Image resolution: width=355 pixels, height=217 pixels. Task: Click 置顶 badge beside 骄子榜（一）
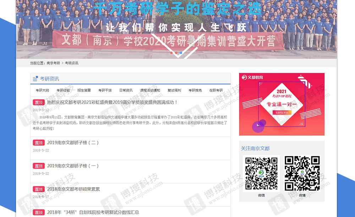(39, 166)
